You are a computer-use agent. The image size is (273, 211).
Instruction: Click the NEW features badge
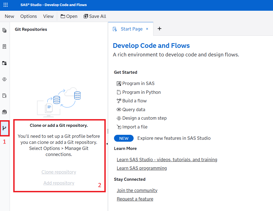tap(124, 138)
